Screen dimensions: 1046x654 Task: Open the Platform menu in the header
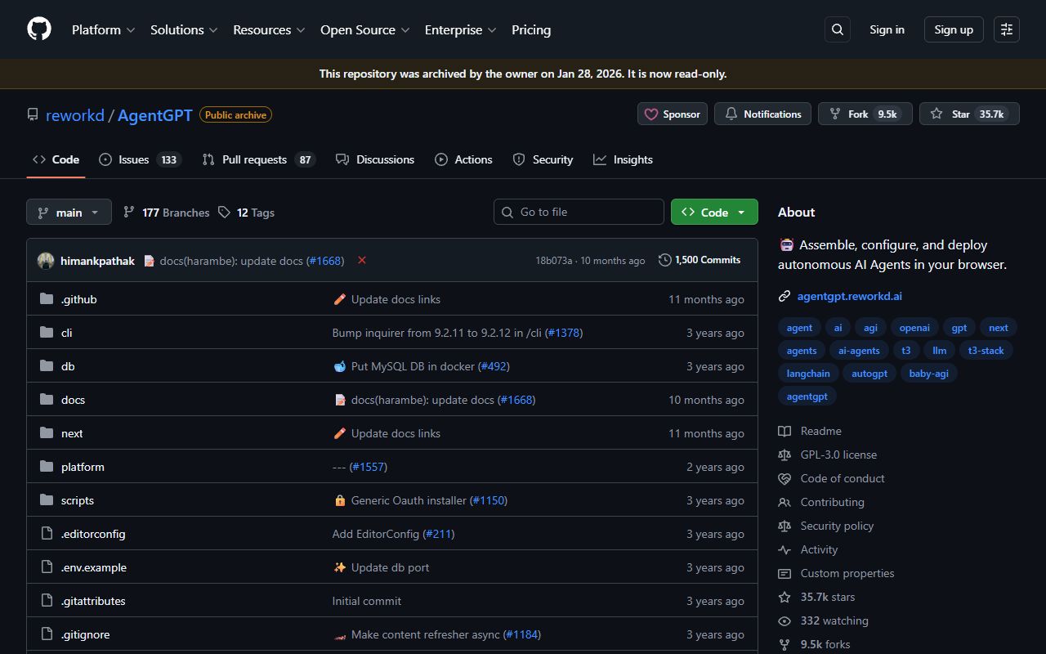[102, 29]
